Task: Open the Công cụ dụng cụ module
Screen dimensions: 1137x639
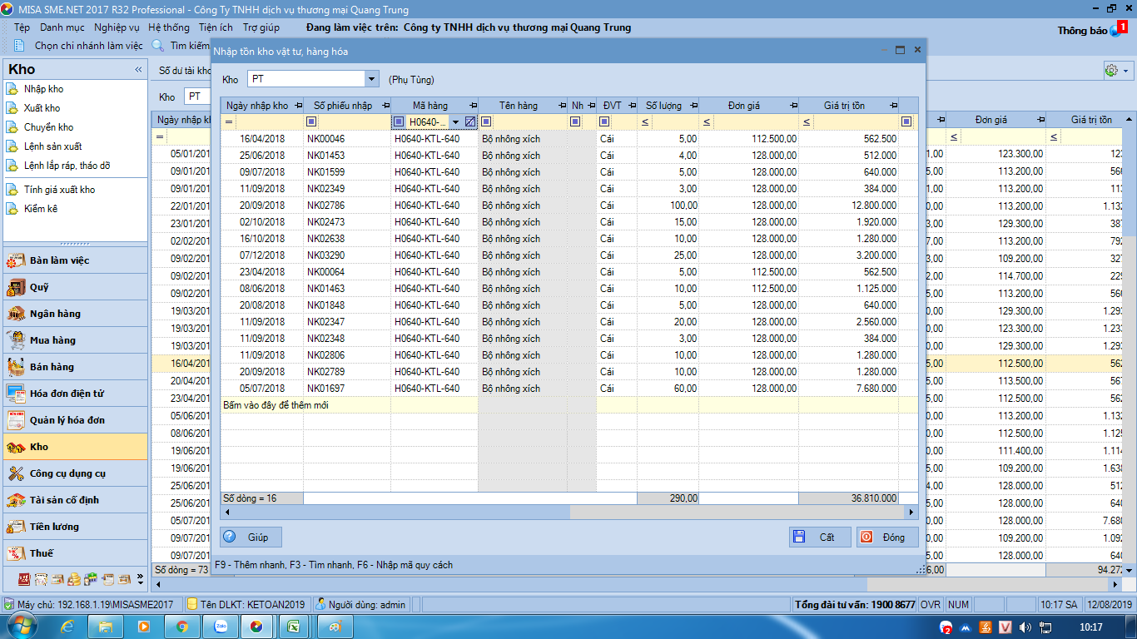Action: click(75, 473)
